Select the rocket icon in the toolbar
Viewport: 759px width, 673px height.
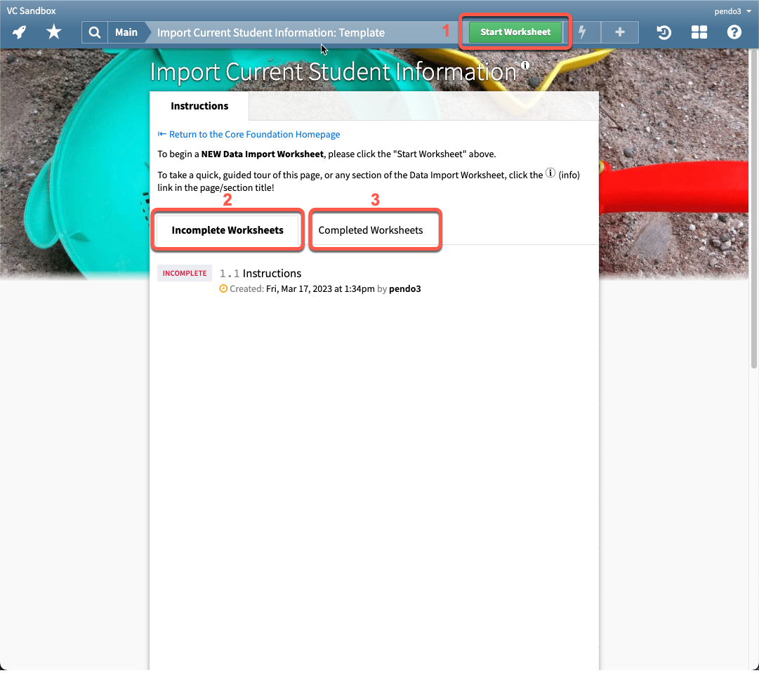tap(18, 32)
